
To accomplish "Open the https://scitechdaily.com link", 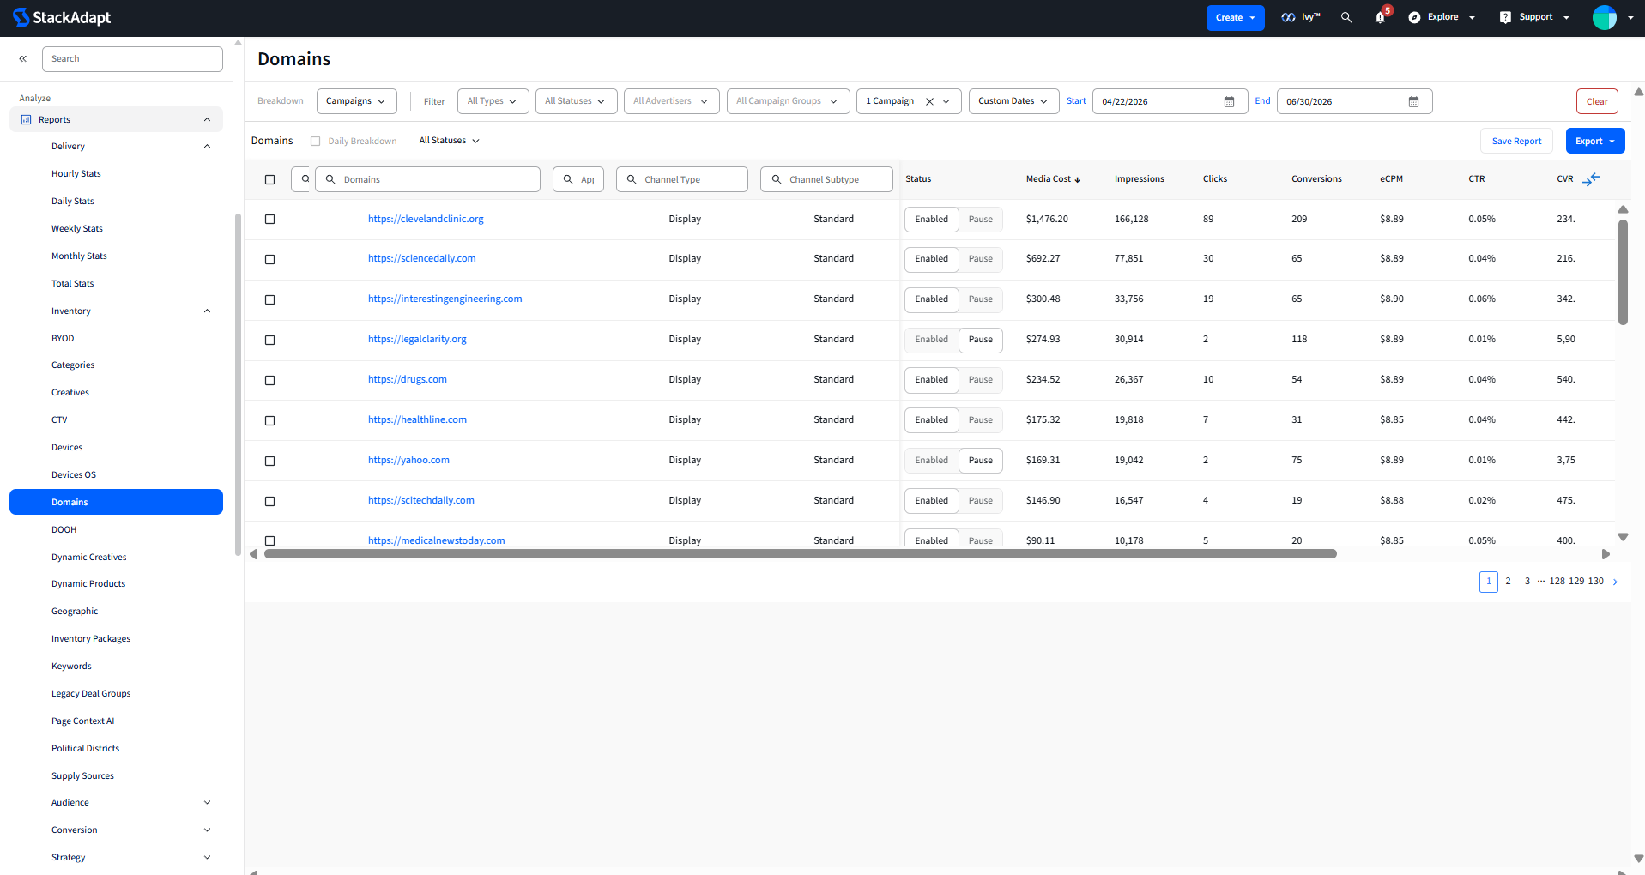I will [x=421, y=501].
